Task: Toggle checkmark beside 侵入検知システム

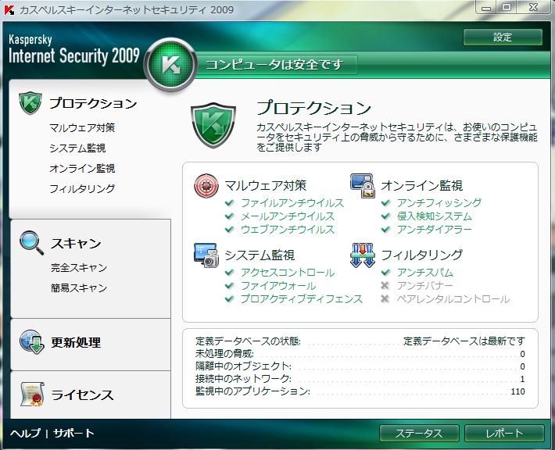Action: tap(385, 216)
